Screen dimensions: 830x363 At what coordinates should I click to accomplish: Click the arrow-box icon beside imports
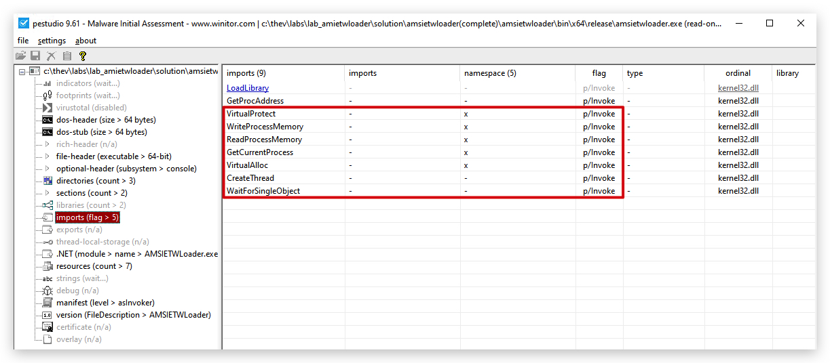coord(48,217)
